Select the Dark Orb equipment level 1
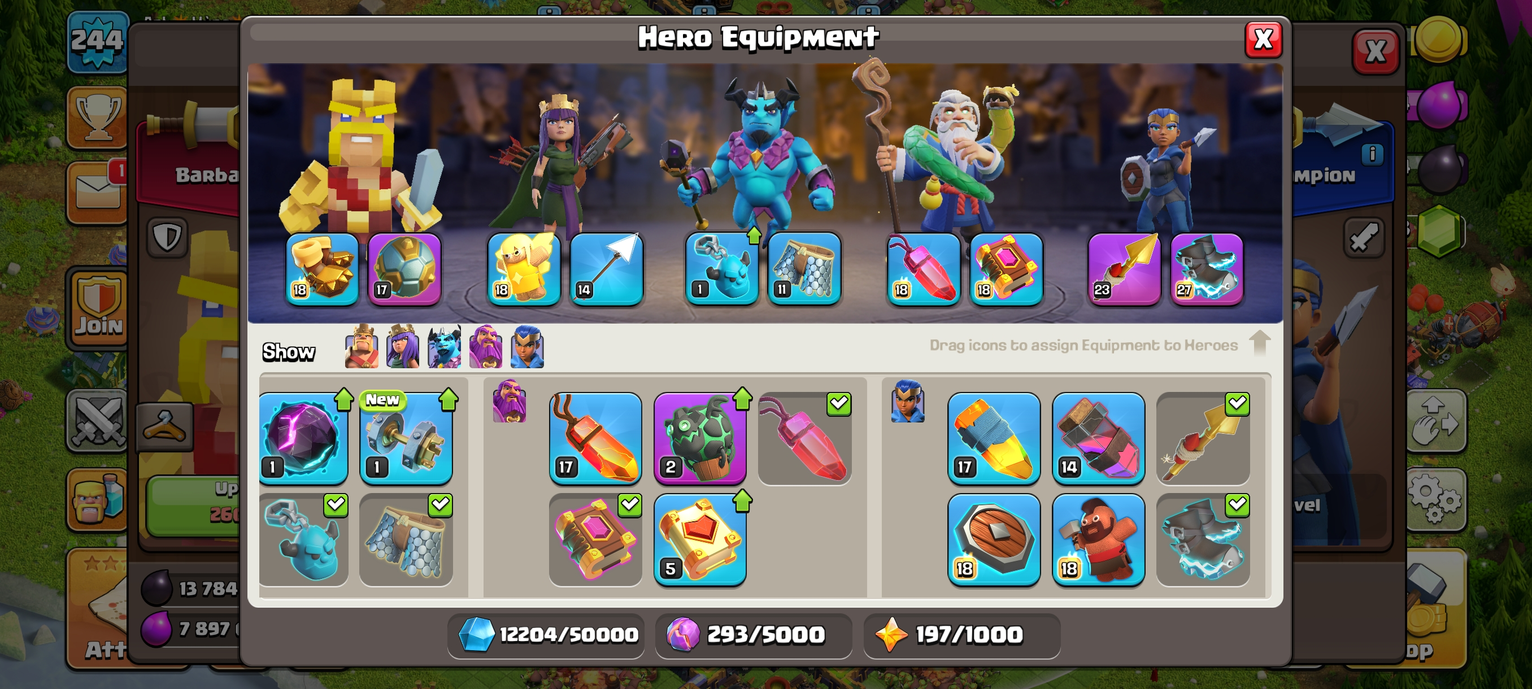This screenshot has width=1532, height=689. (x=303, y=438)
